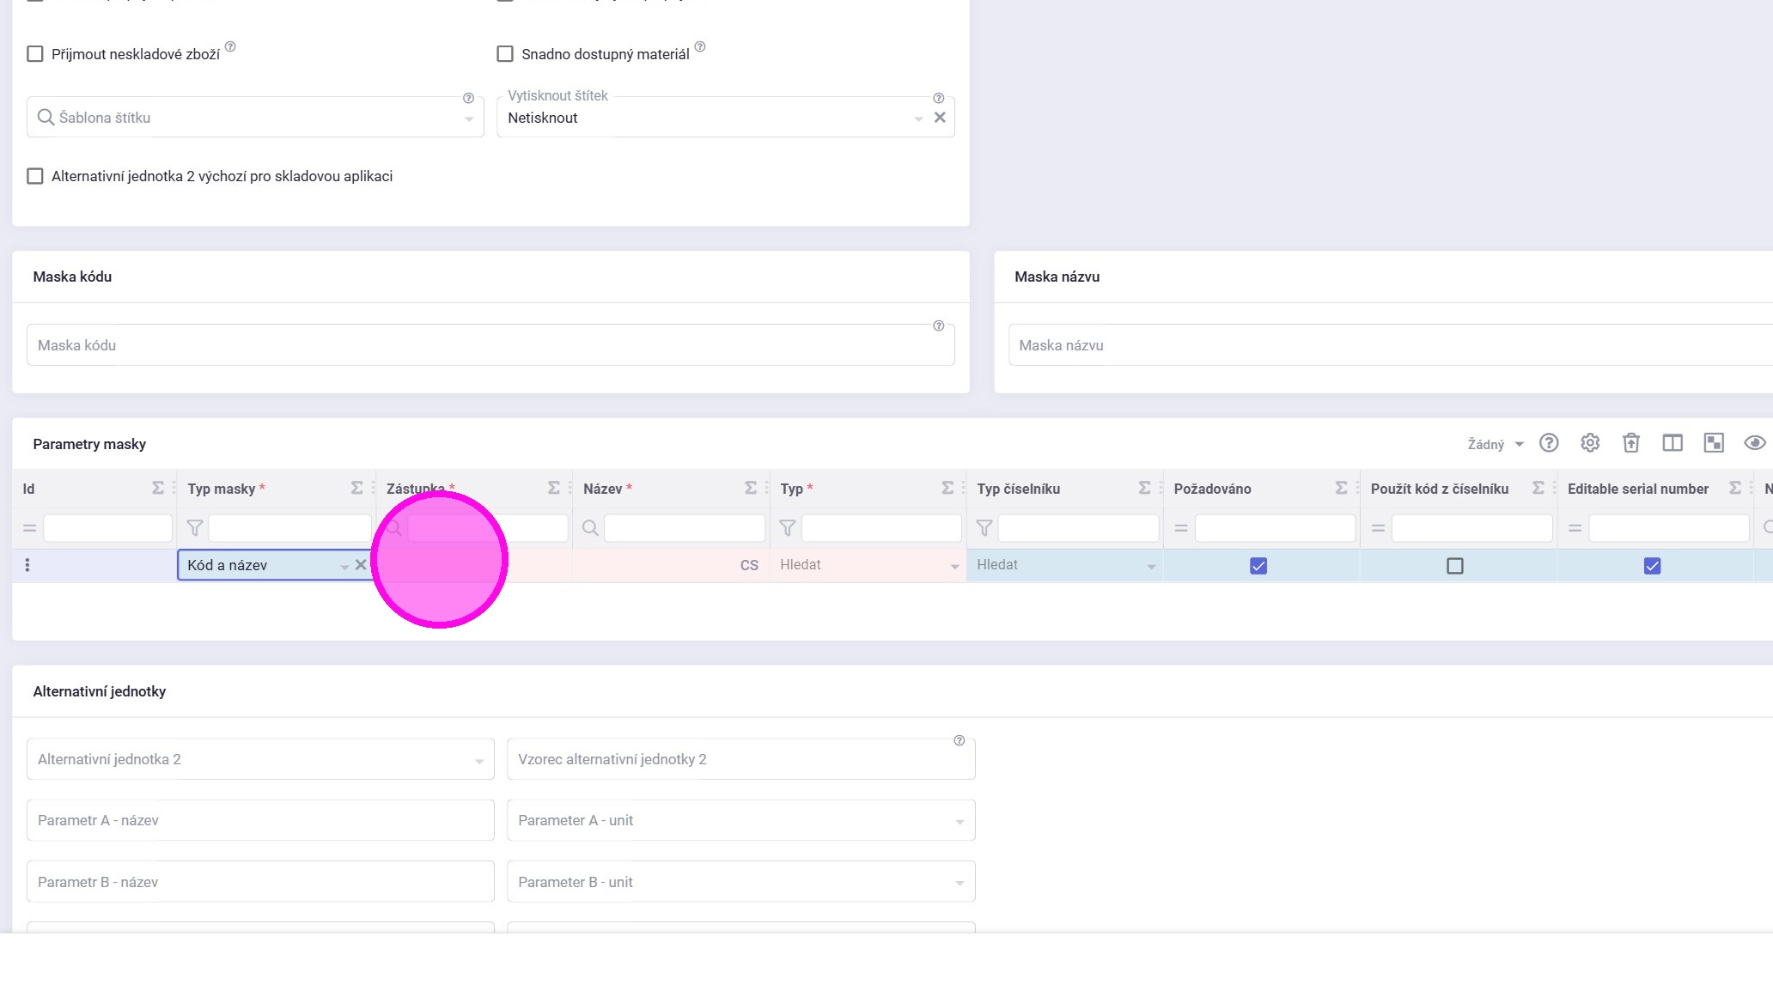This screenshot has width=1773, height=991.
Task: Click checkerboard select icon in grid toolbar
Action: click(1713, 443)
